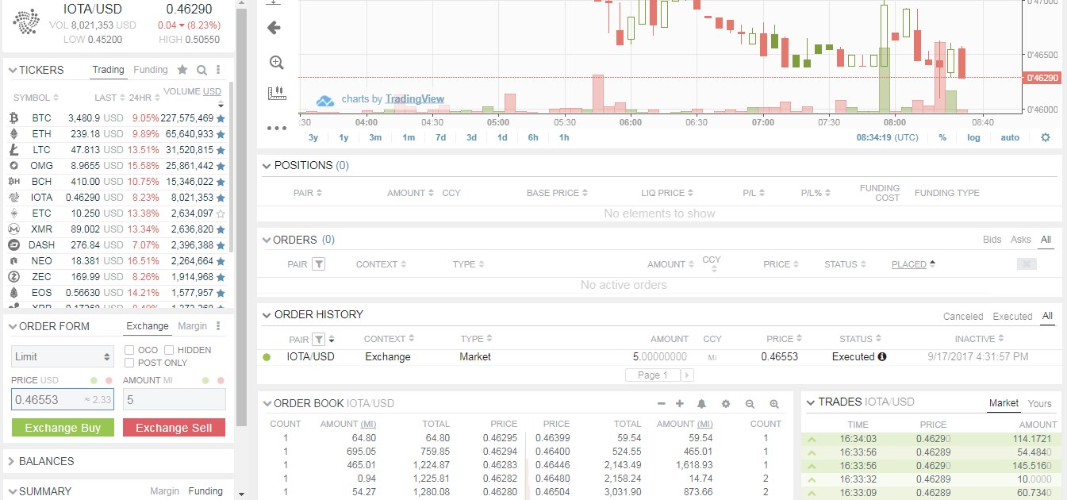Select the zoom-in tool on the chart toolbar

click(276, 62)
